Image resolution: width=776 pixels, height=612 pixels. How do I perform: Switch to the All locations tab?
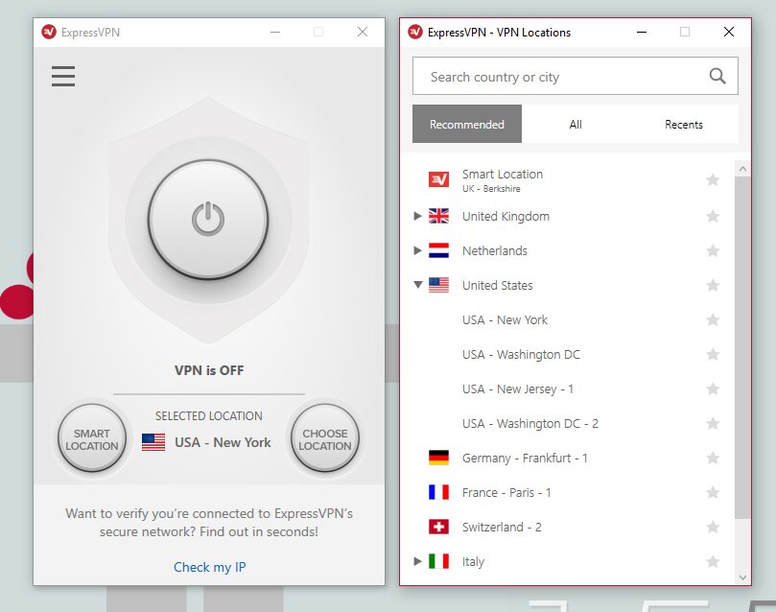click(576, 124)
